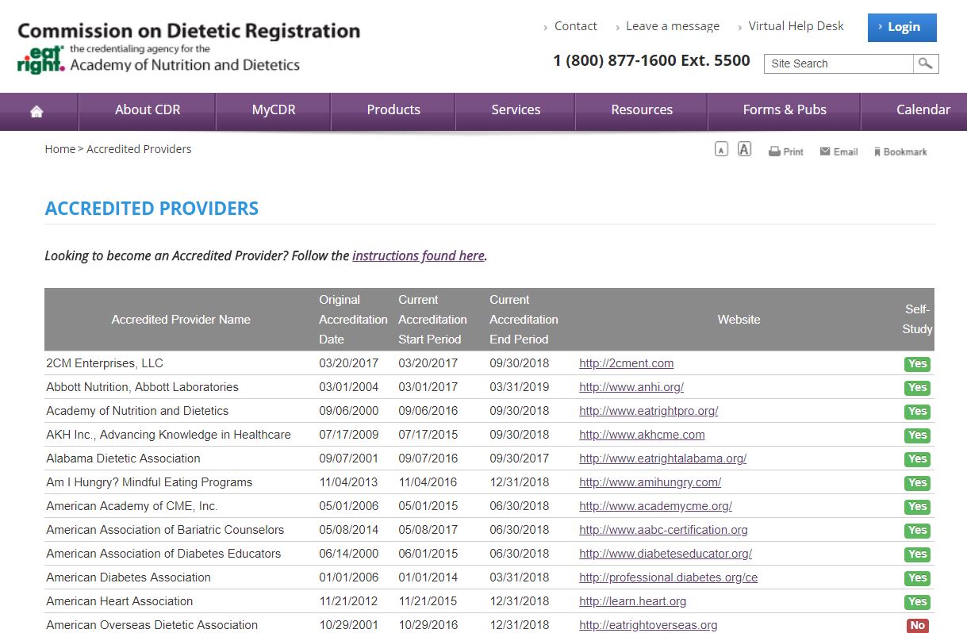Email this page

(838, 152)
